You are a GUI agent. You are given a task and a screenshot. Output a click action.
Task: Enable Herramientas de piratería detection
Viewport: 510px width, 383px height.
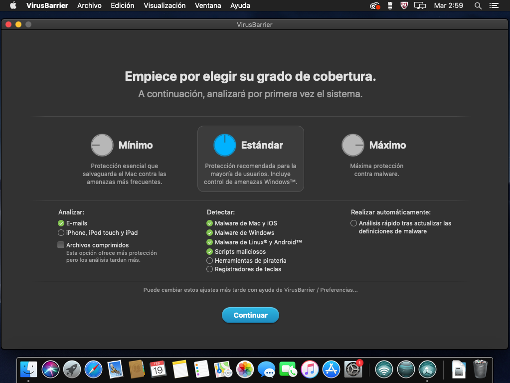(x=209, y=261)
